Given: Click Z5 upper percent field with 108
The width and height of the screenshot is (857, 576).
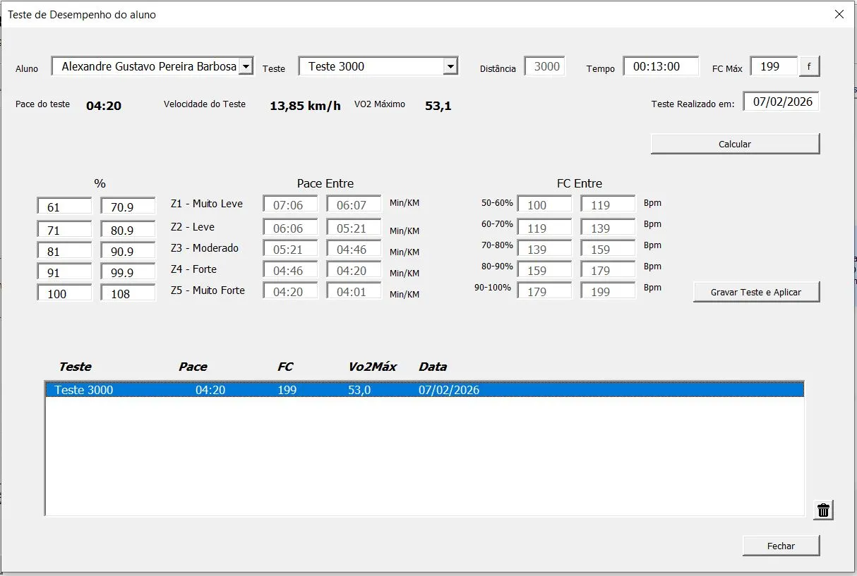Looking at the screenshot, I should point(128,293).
